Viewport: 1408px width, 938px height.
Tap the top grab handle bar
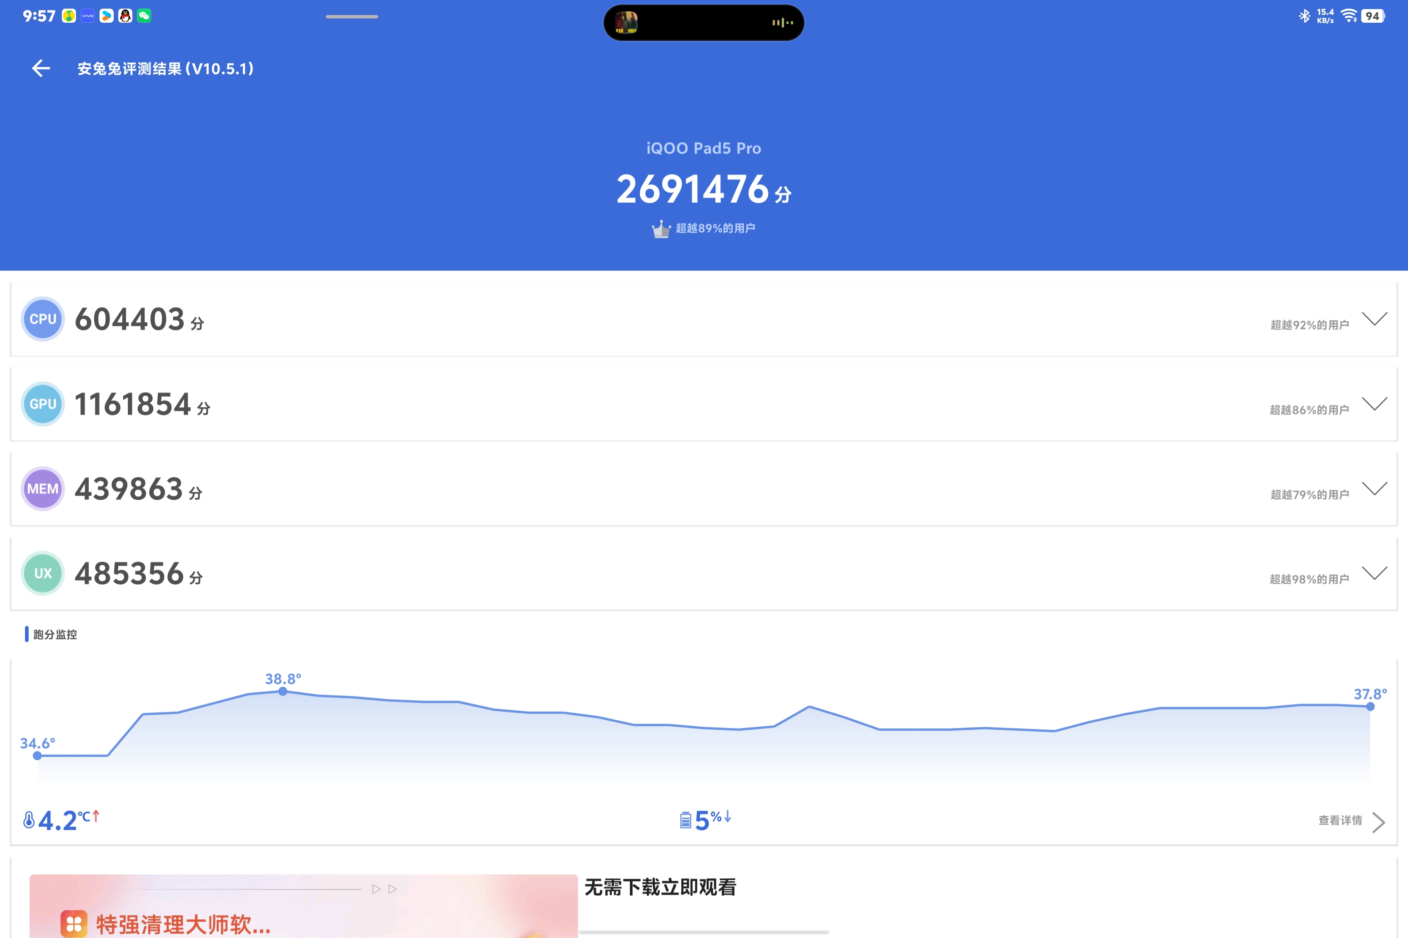[x=352, y=16]
